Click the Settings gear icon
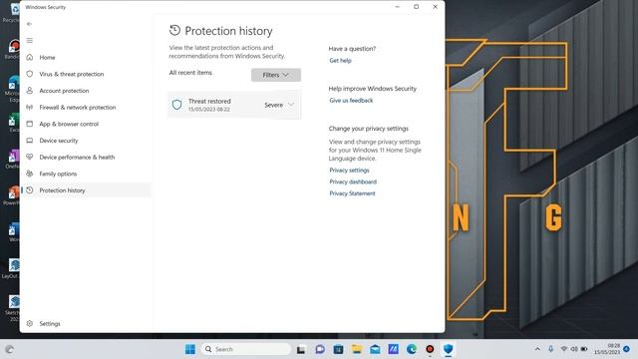 coord(29,323)
